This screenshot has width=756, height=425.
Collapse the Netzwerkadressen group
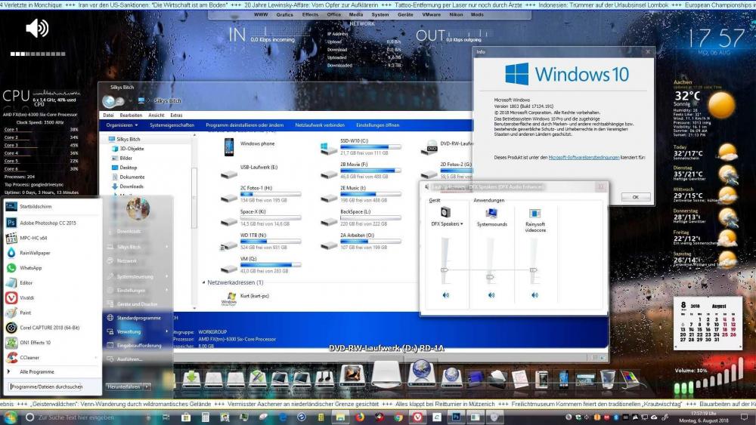click(x=203, y=282)
